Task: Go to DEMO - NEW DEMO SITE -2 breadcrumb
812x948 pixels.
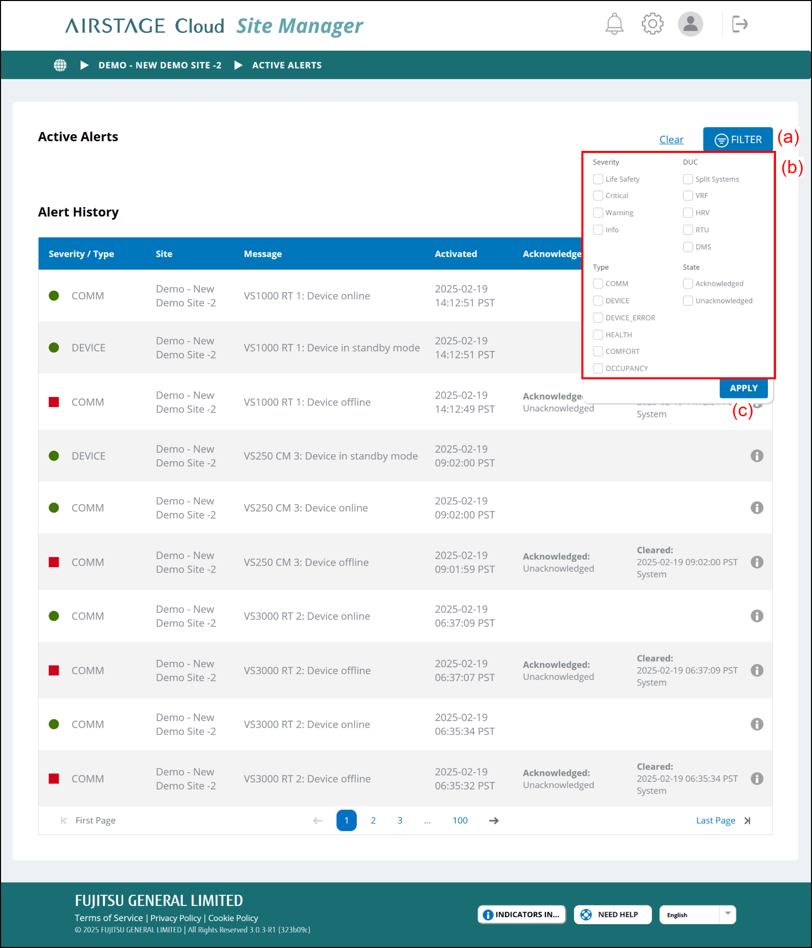Action: coord(160,65)
